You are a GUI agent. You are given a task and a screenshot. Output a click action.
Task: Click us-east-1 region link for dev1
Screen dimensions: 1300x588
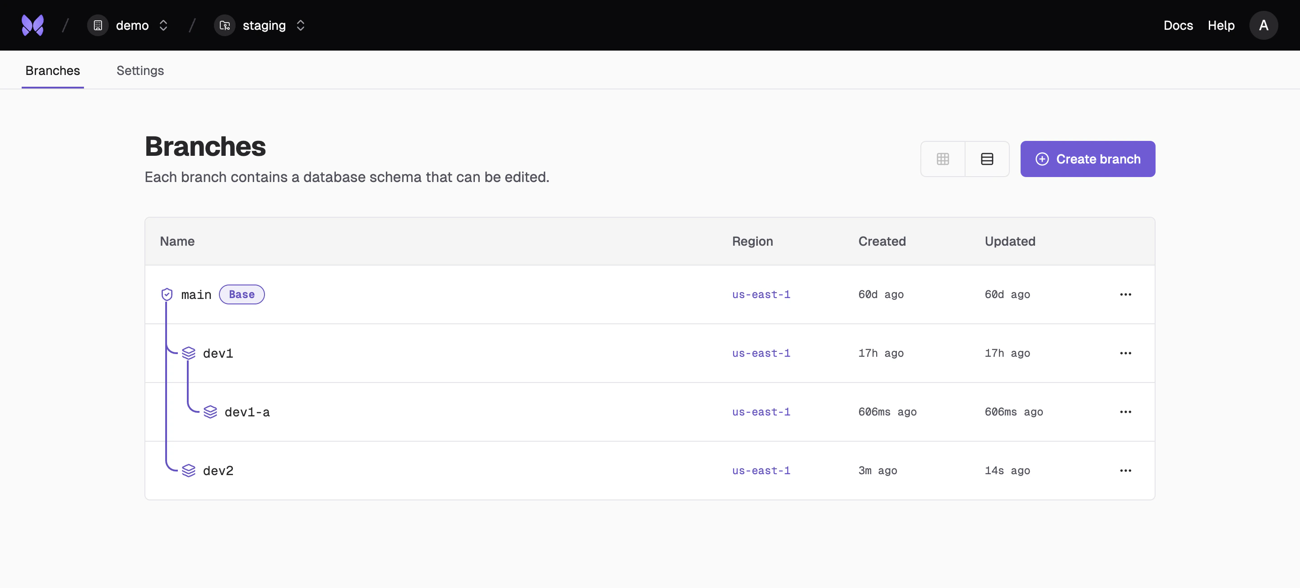point(761,353)
